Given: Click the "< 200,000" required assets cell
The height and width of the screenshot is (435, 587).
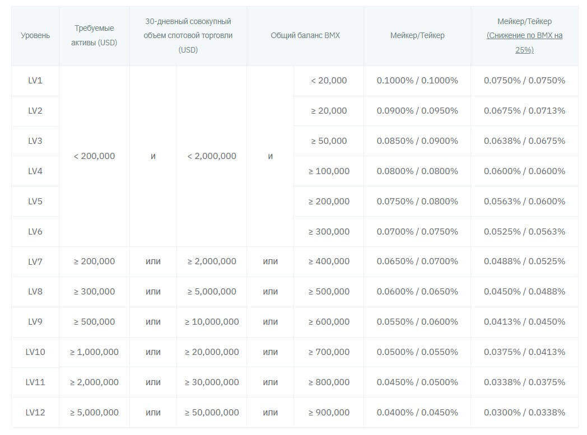Looking at the screenshot, I should [x=94, y=156].
